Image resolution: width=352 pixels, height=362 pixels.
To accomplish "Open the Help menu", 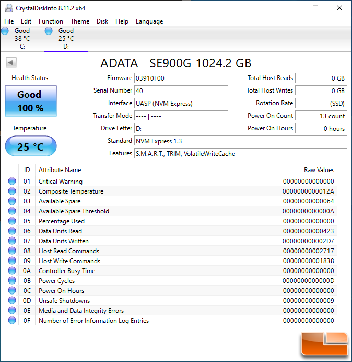I will [x=122, y=21].
